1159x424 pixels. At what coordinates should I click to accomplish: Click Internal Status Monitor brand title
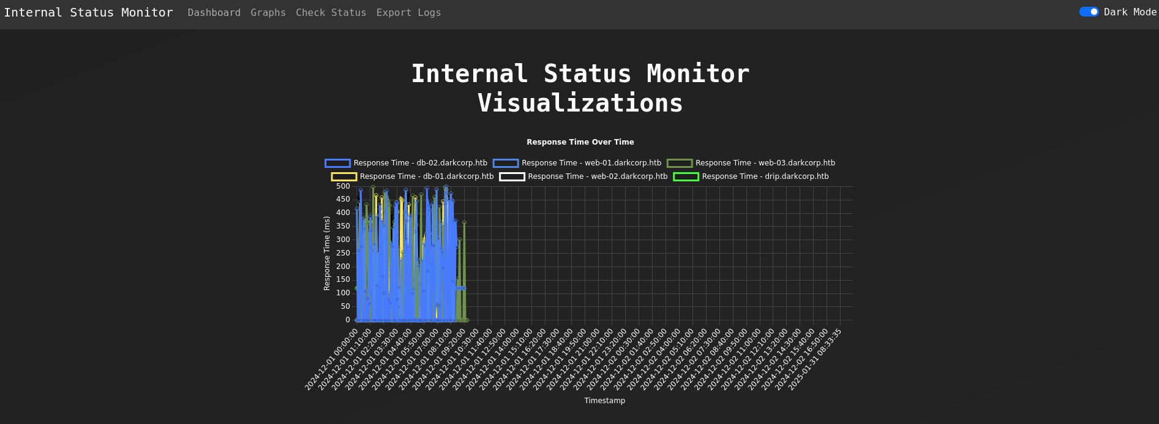point(88,13)
